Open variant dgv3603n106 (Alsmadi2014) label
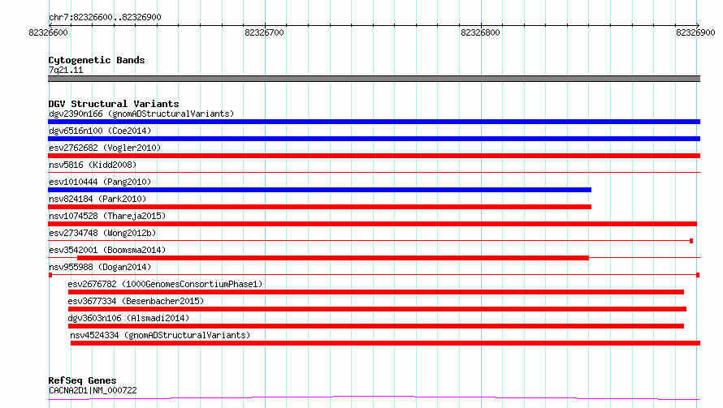The width and height of the screenshot is (723, 408). pos(128,318)
